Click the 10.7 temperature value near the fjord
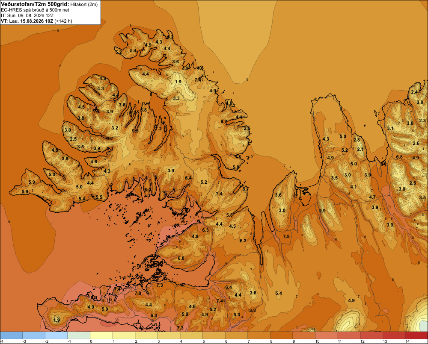The width and height of the screenshot is (428, 344). [170, 237]
